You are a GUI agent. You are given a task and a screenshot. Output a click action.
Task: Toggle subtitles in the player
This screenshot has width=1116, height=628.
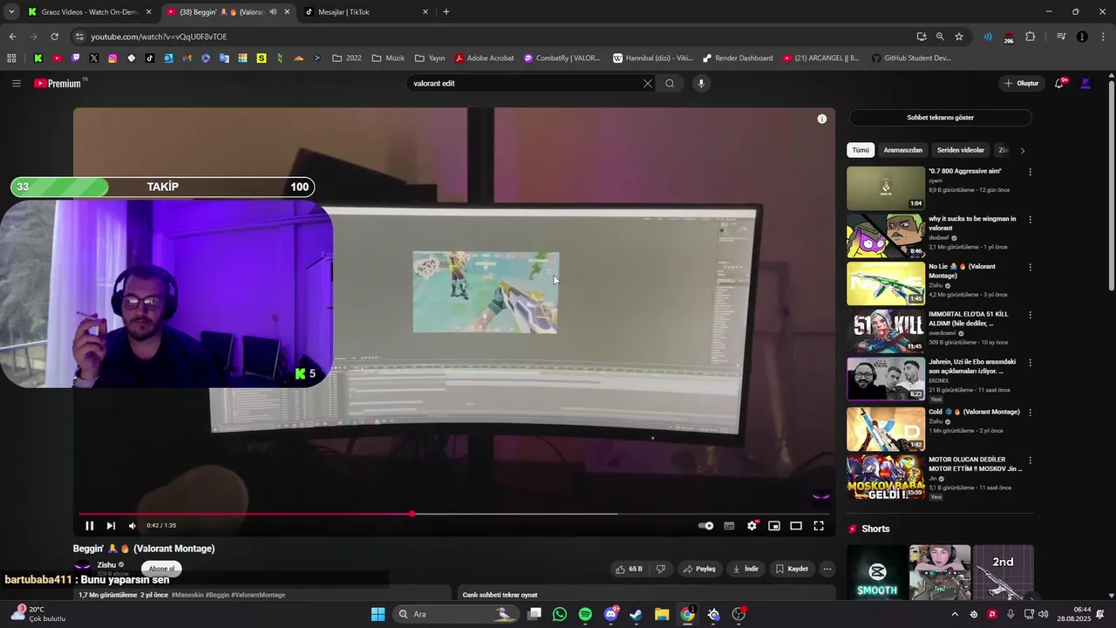(x=729, y=526)
